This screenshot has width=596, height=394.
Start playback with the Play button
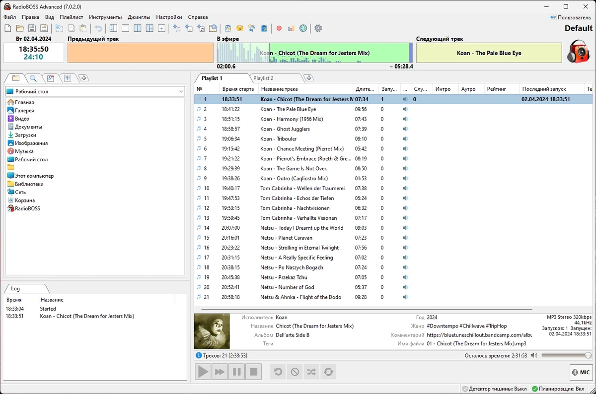tap(203, 372)
